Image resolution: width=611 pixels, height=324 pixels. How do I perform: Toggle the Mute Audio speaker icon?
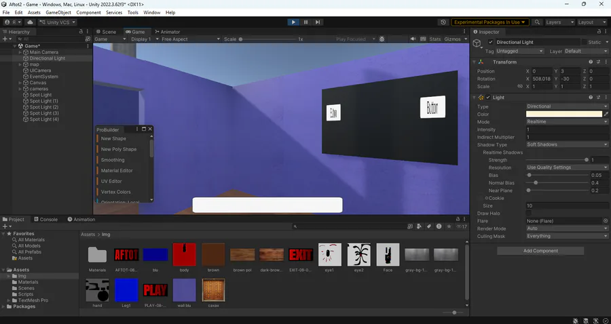point(413,39)
